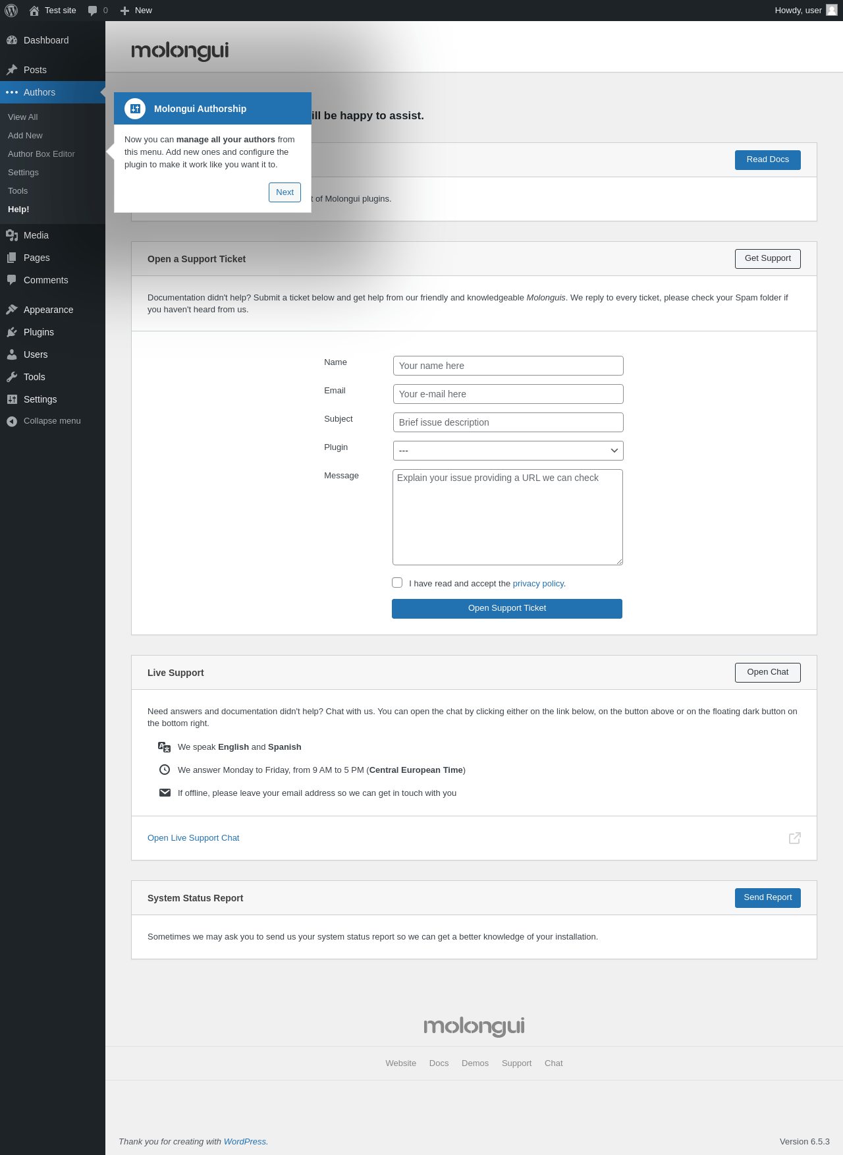Click Next in the Molongui Authorship popup
The height and width of the screenshot is (1155, 843).
(285, 192)
